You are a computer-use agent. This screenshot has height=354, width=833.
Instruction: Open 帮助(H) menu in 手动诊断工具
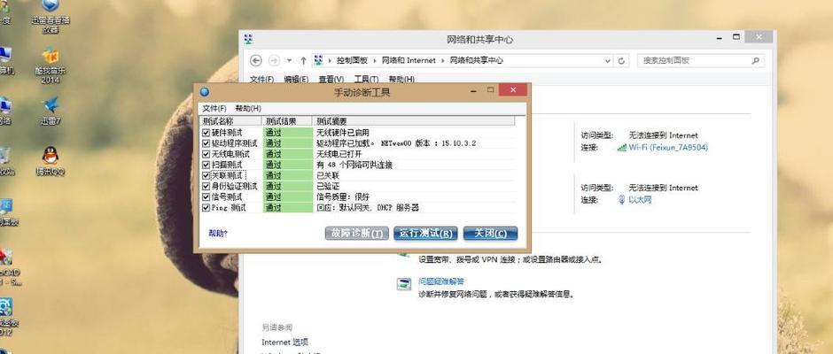tap(248, 108)
